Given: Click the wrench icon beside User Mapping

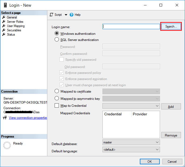Looking at the screenshot, I should 4,26.
